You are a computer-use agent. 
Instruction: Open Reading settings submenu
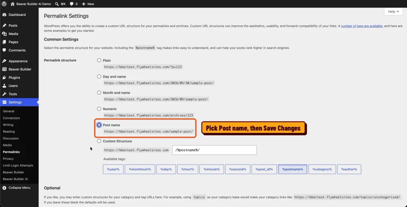[x=9, y=131]
